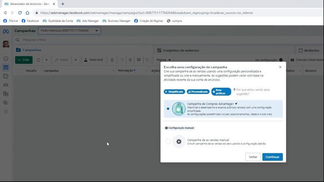Image resolution: width=324 pixels, height=182 pixels.
Task: Open the 2Fa.live bookmark
Action: point(10,21)
